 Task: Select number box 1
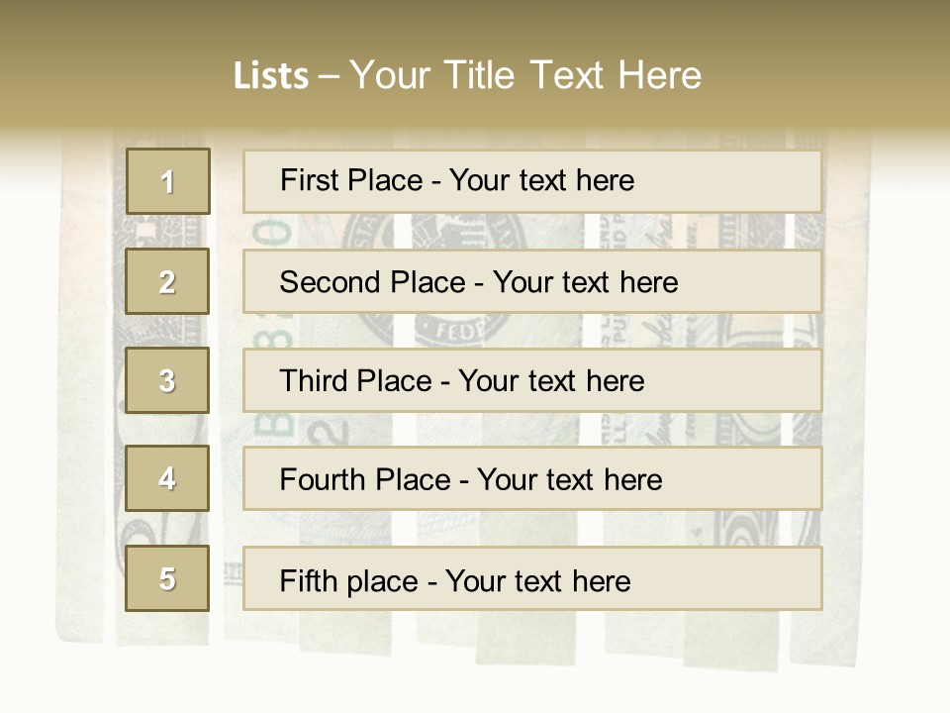tap(168, 181)
